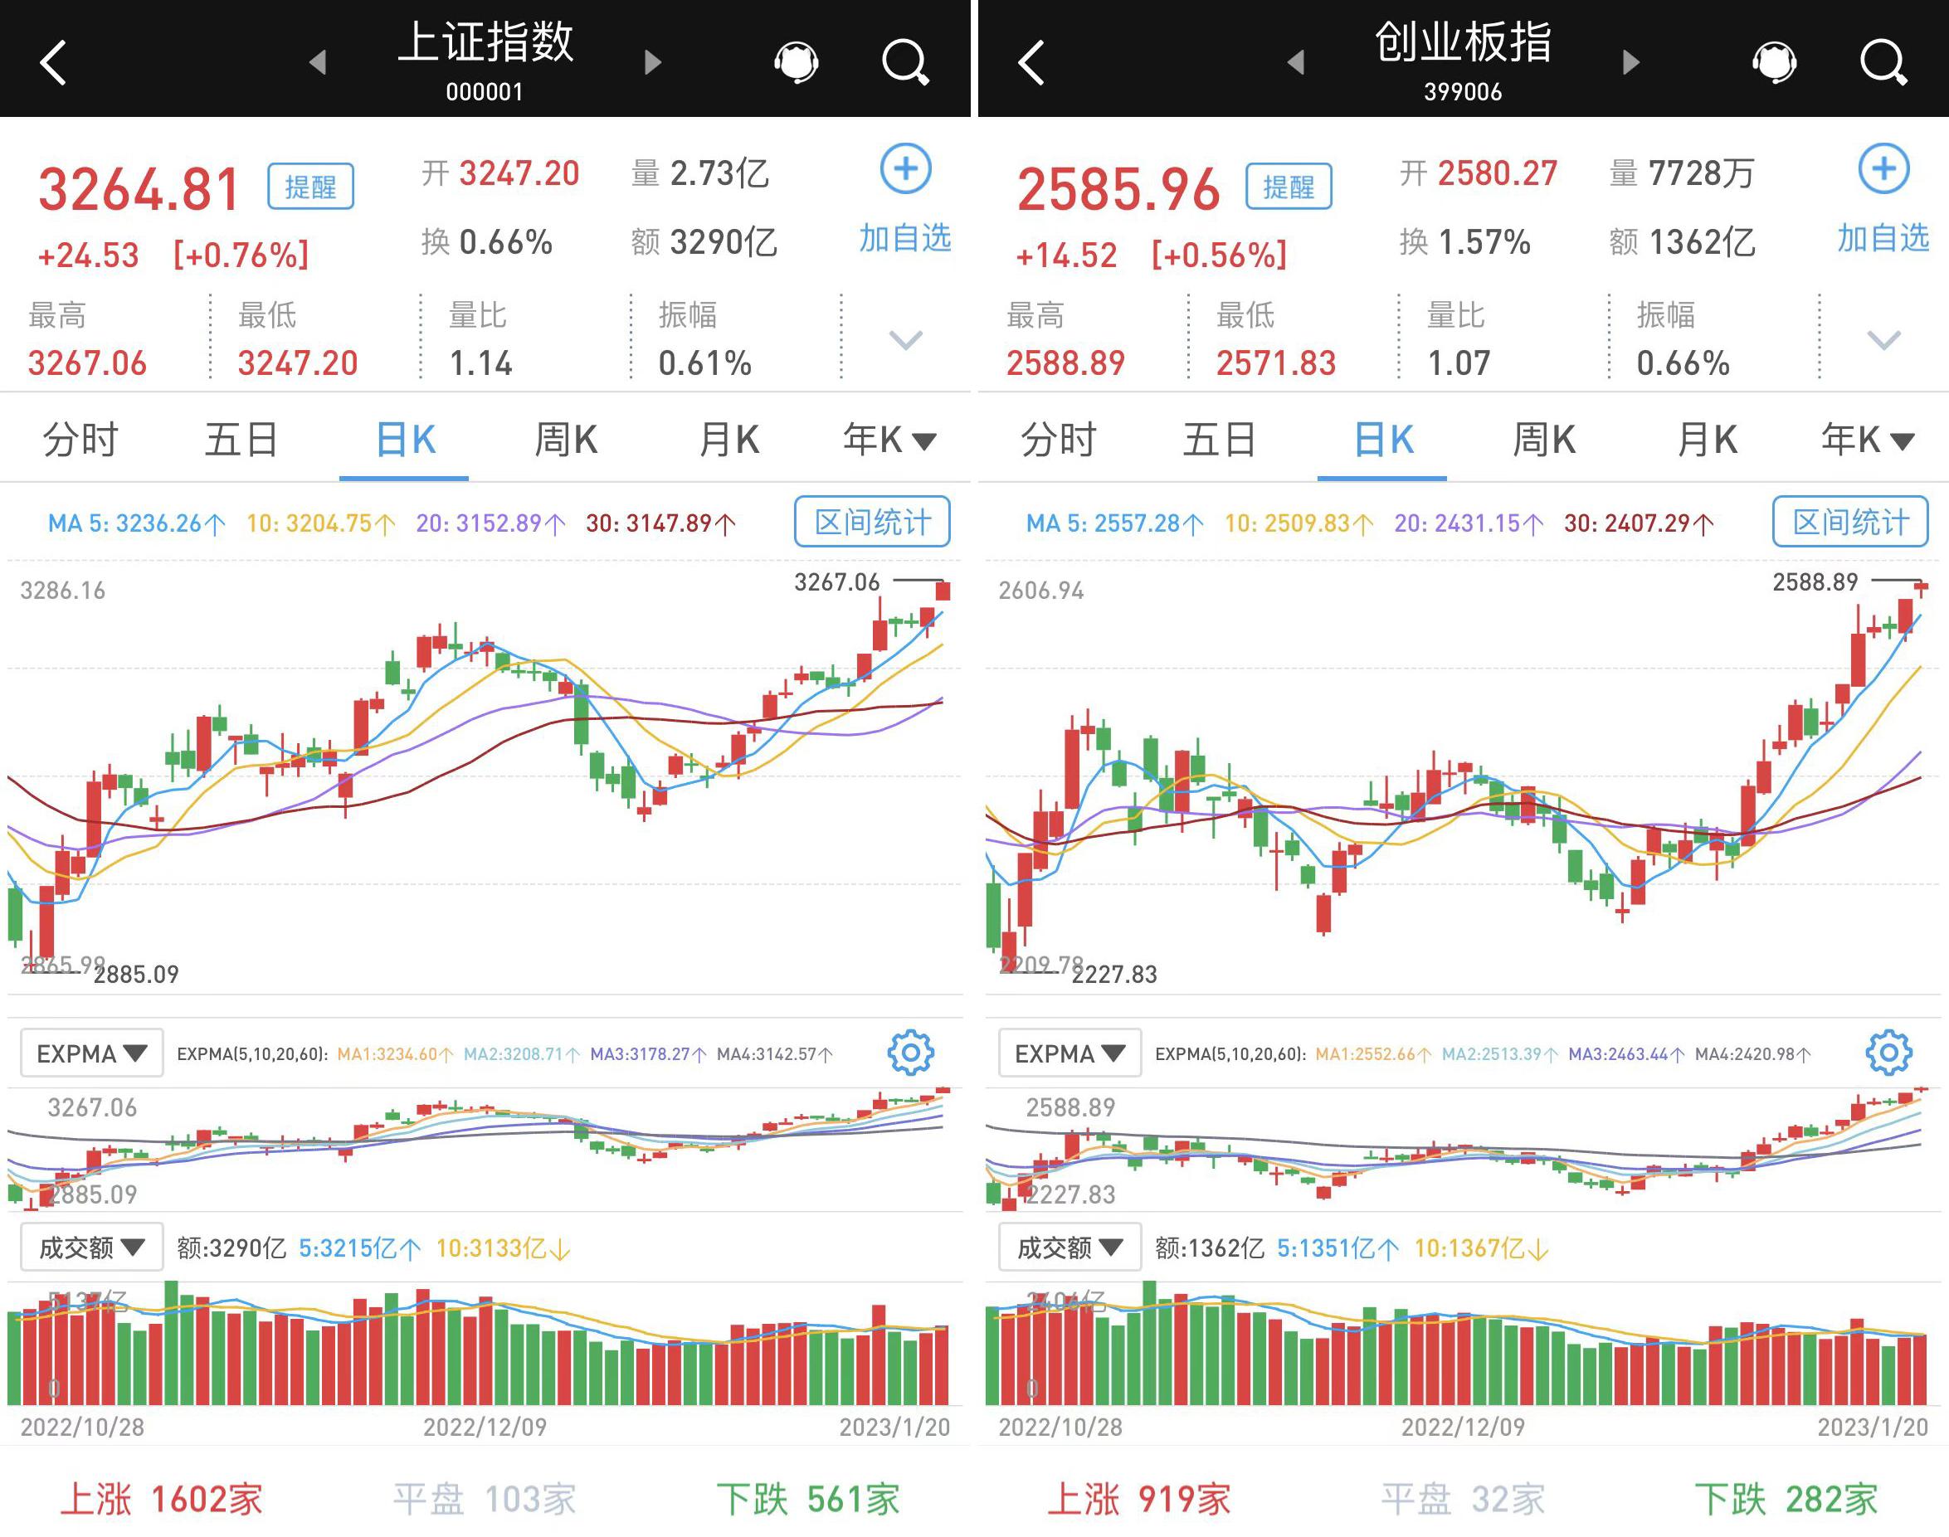Open 成交额 dropdown on 创业板指
The height and width of the screenshot is (1537, 1949).
click(1070, 1248)
